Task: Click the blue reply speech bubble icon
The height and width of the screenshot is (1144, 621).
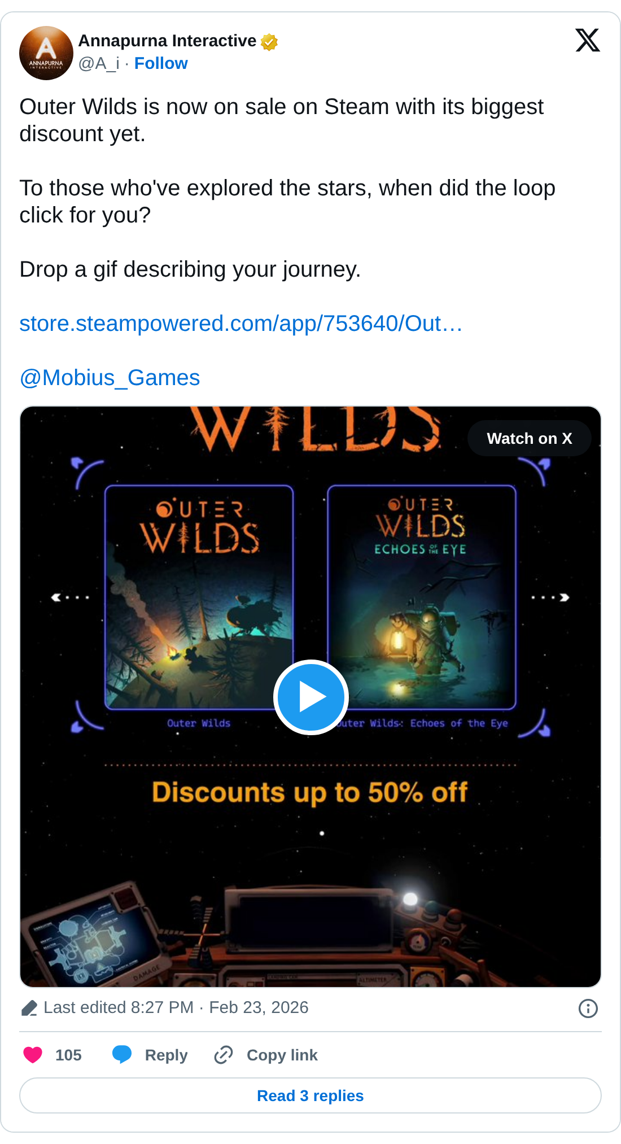Action: coord(122,1055)
